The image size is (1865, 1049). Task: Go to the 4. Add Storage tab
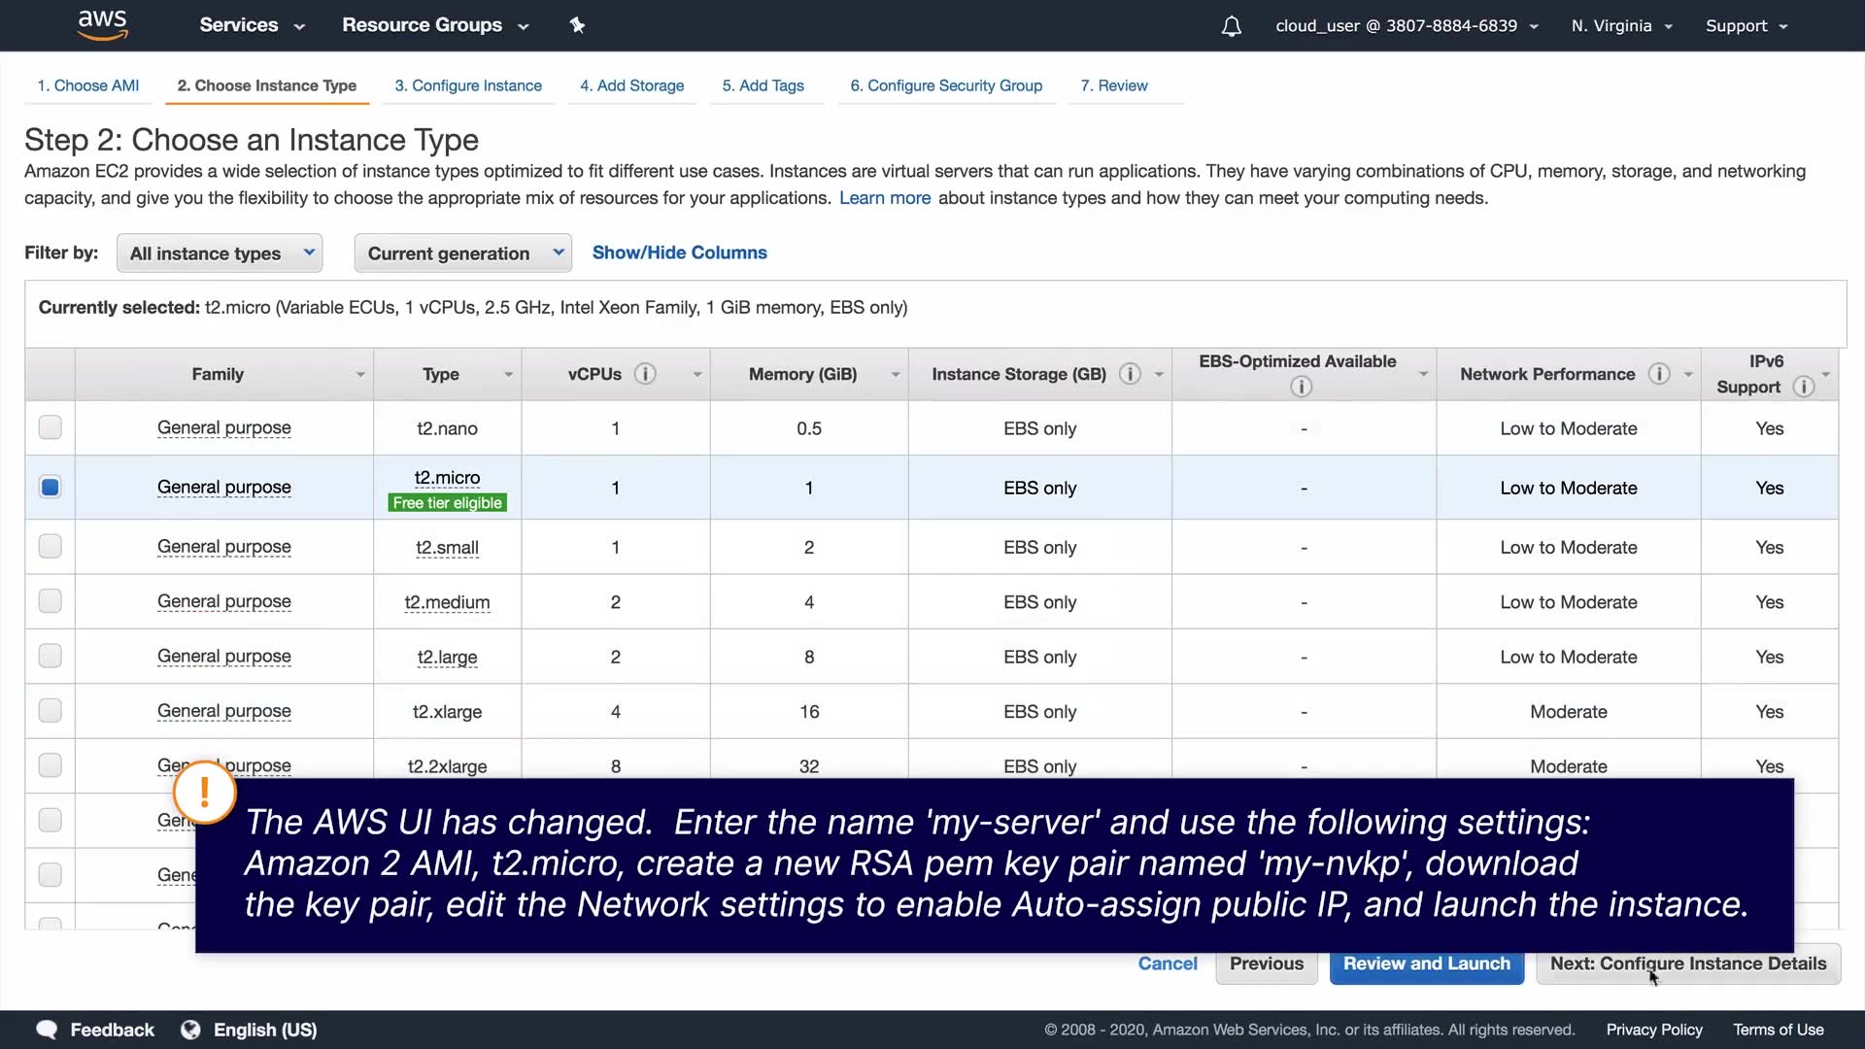(x=631, y=85)
